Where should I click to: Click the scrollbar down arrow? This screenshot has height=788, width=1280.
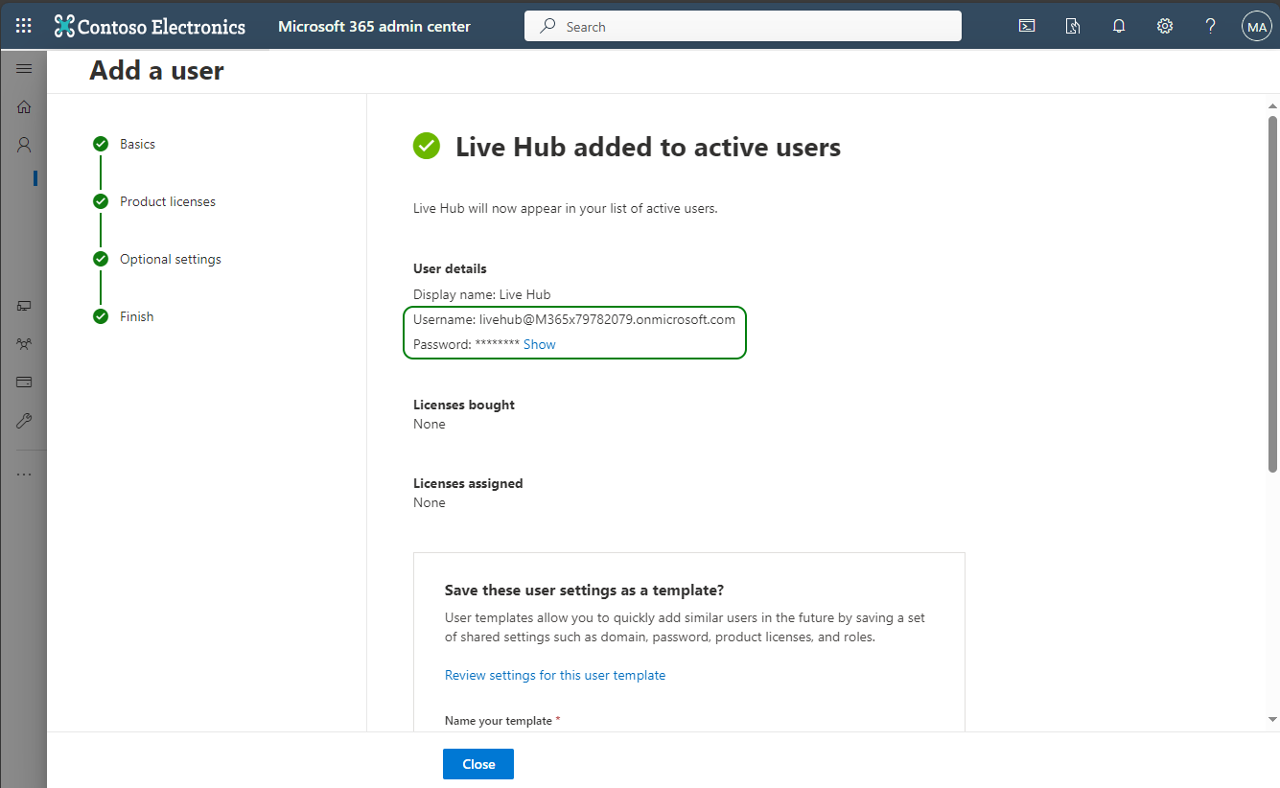pyautogui.click(x=1273, y=719)
